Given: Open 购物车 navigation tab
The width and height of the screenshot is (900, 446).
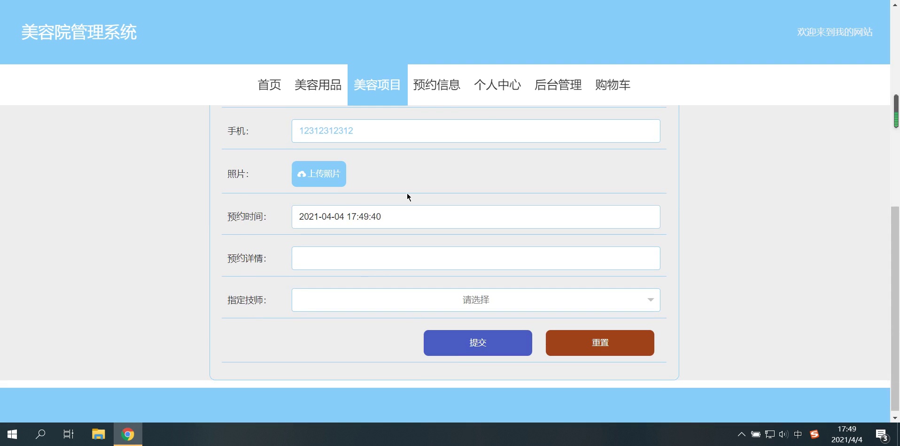Looking at the screenshot, I should coord(613,85).
